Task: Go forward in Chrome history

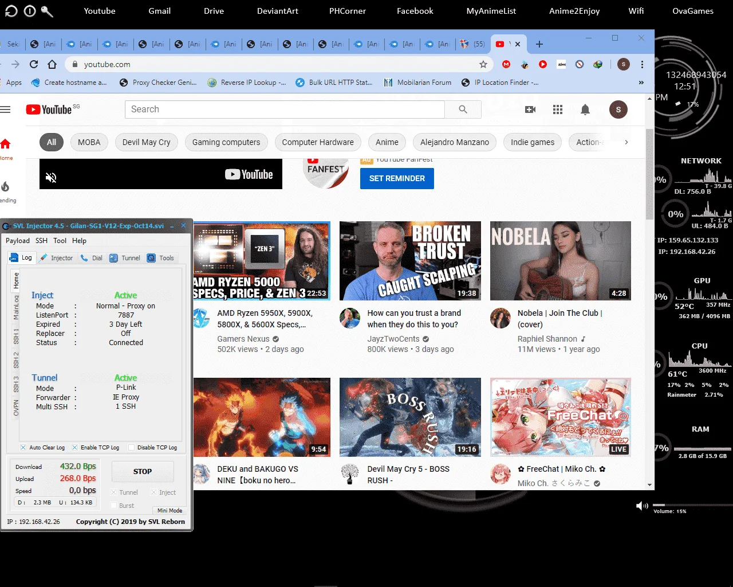Action: [15, 64]
